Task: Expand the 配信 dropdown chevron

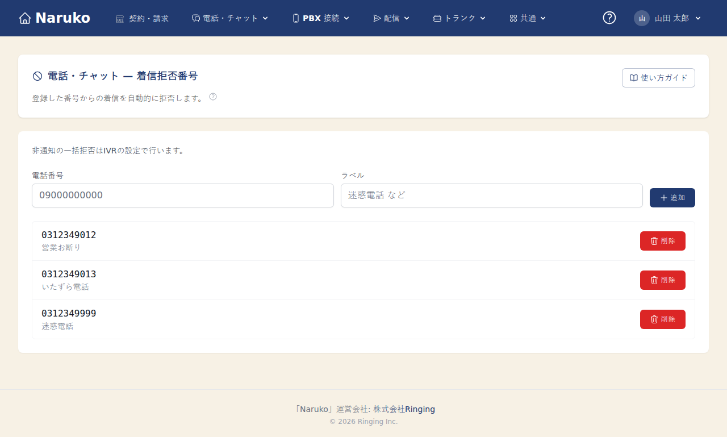Action: click(407, 18)
